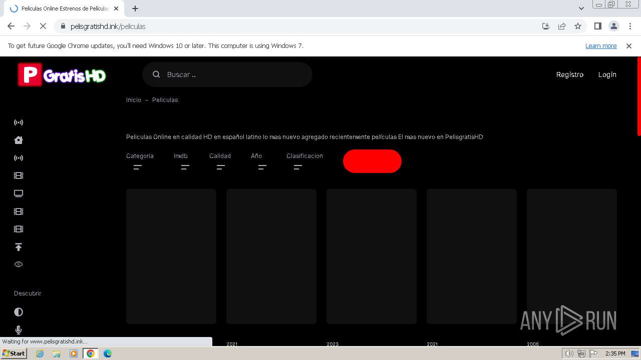Open the upward arrow sidebar icon

[x=19, y=247]
